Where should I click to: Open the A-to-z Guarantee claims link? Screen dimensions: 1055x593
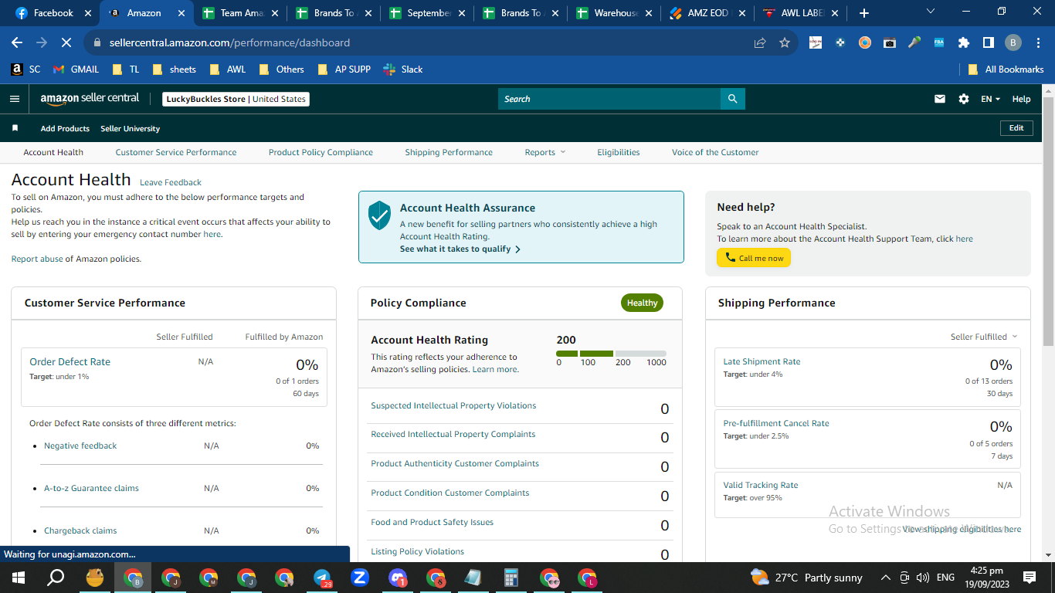[91, 488]
